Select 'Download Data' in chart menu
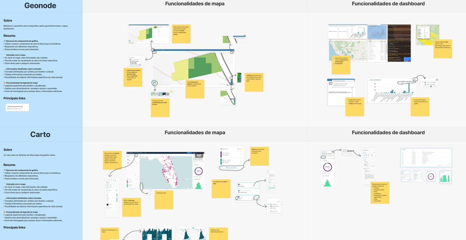 (431, 84)
